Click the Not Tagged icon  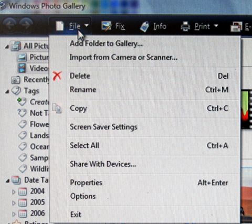click(x=22, y=113)
